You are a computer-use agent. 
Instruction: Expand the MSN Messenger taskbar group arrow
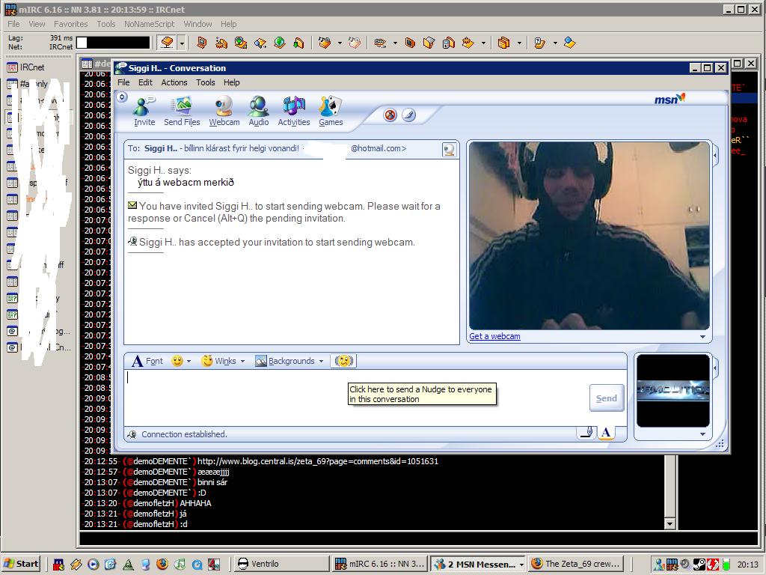(x=521, y=565)
